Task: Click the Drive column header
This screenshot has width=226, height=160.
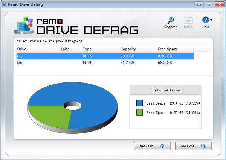Action: (x=37, y=49)
